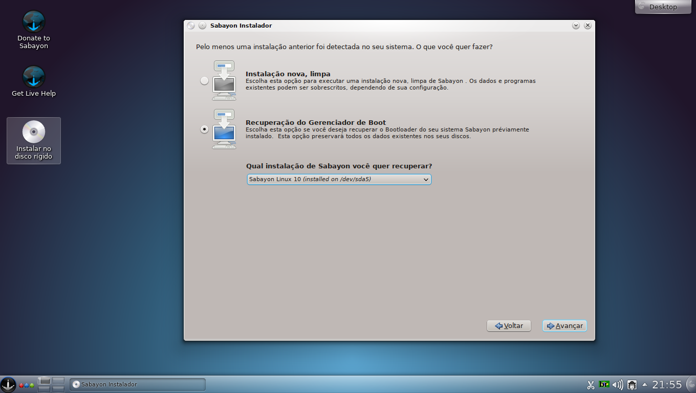Image resolution: width=696 pixels, height=393 pixels.
Task: Open the Desktop toolbox button at top
Action: click(663, 7)
